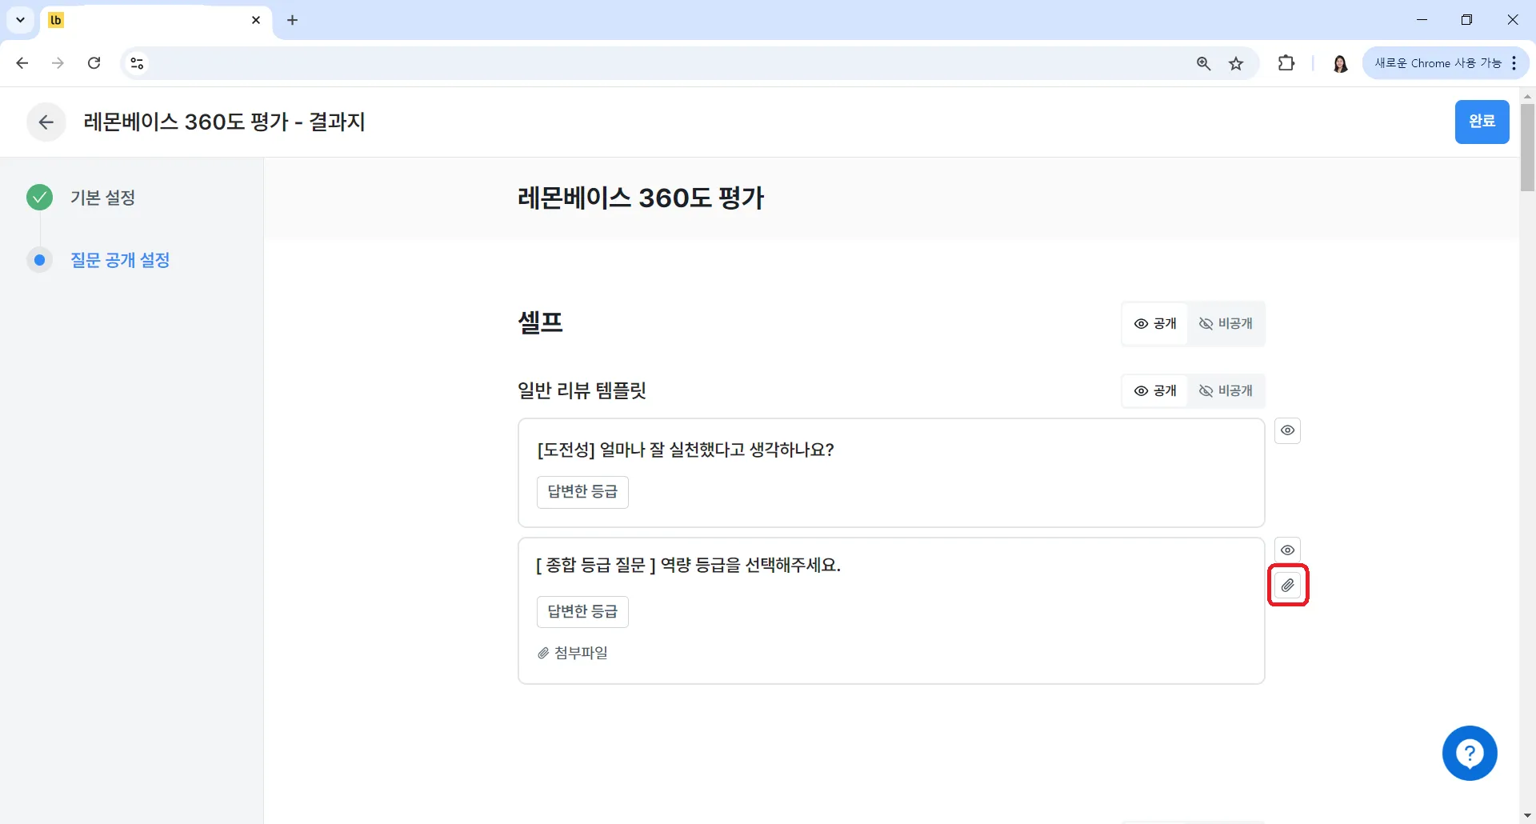Image resolution: width=1536 pixels, height=824 pixels.
Task: Click the scrollbar down arrow
Action: click(1527, 816)
